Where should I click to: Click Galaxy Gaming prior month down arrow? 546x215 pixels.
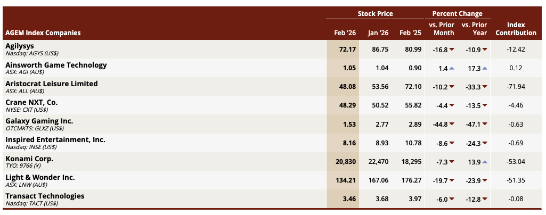click(x=452, y=125)
